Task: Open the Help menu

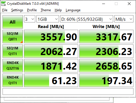Action: pos(58,10)
